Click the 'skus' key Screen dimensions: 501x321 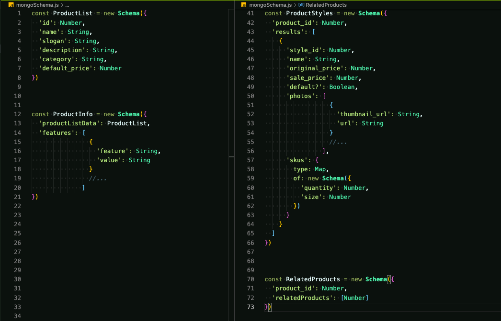(x=297, y=160)
